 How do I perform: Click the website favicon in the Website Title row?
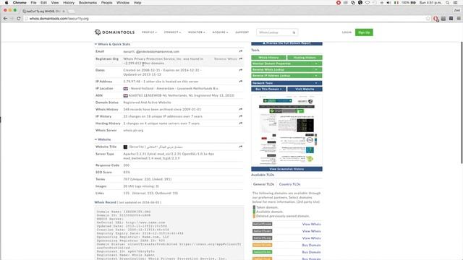[x=125, y=147]
